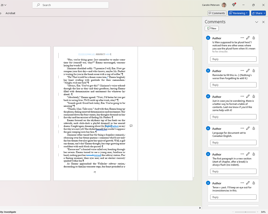The height and width of the screenshot is (214, 268).
Task: Edit the 'first paragraph in a new section' comment
Action: 248,154
